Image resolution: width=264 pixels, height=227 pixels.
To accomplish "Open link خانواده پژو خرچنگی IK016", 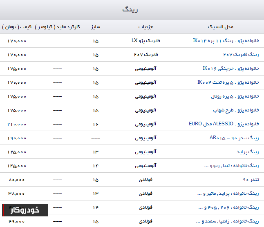I will coord(231,69).
